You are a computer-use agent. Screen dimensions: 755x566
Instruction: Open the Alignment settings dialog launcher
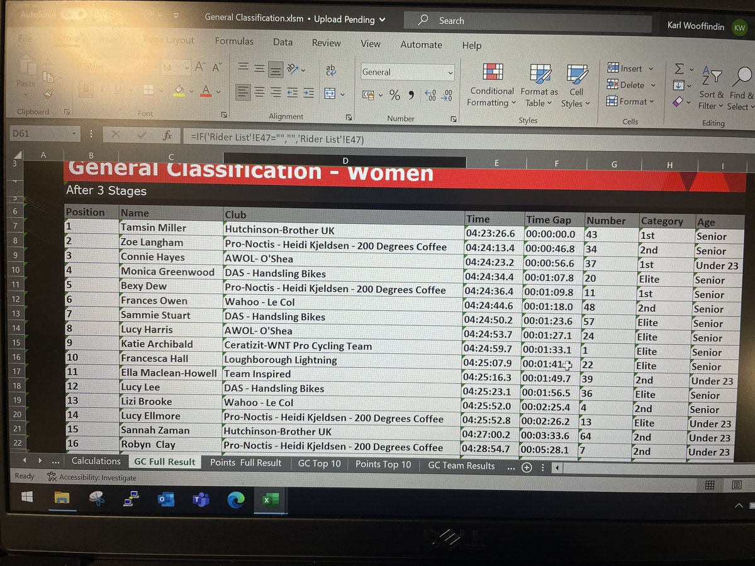[349, 117]
